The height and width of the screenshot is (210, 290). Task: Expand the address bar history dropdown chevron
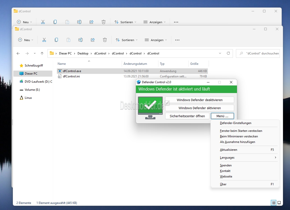pyautogui.click(x=220, y=53)
